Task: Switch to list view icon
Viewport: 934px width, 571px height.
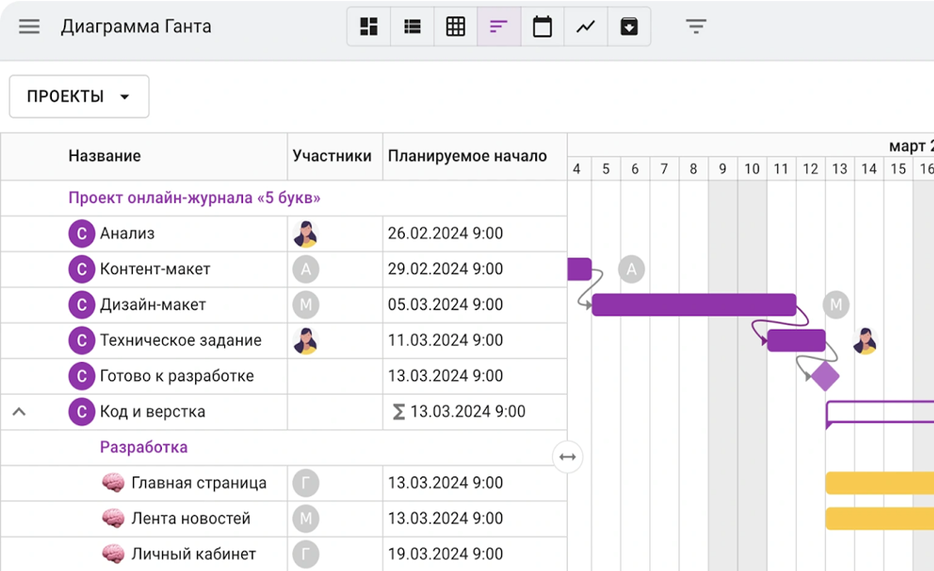Action: 412,27
